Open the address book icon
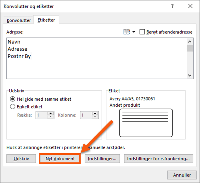200x183 pixels. pyautogui.click(x=126, y=32)
